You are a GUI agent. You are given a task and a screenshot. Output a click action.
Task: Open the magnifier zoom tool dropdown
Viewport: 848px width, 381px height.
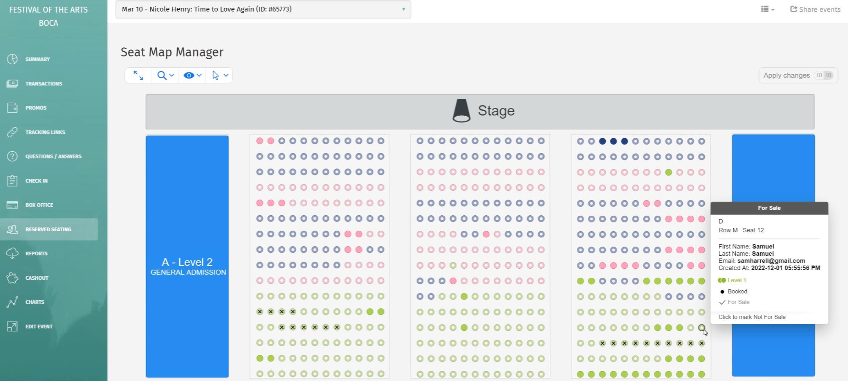pos(165,75)
